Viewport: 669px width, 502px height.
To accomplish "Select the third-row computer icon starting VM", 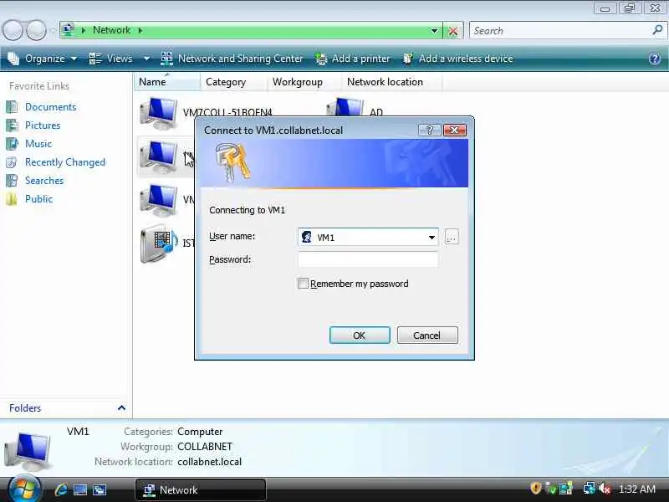I will 158,200.
